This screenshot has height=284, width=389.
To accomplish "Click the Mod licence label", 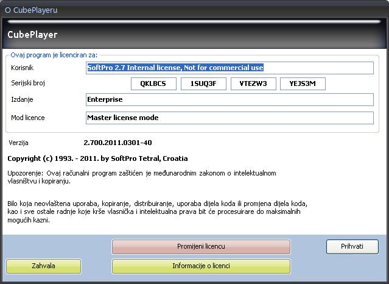I will click(28, 118).
